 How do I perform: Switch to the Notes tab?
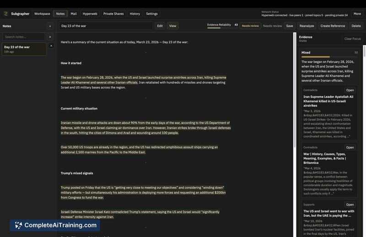point(60,14)
